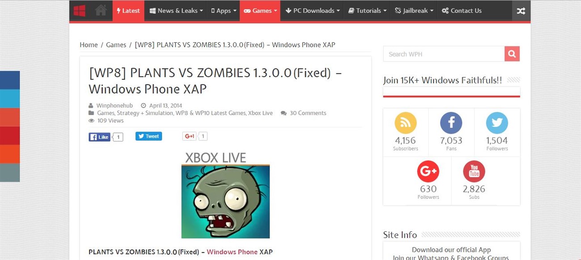581x260 pixels.
Task: Open the Contact Us page
Action: pyautogui.click(x=462, y=11)
